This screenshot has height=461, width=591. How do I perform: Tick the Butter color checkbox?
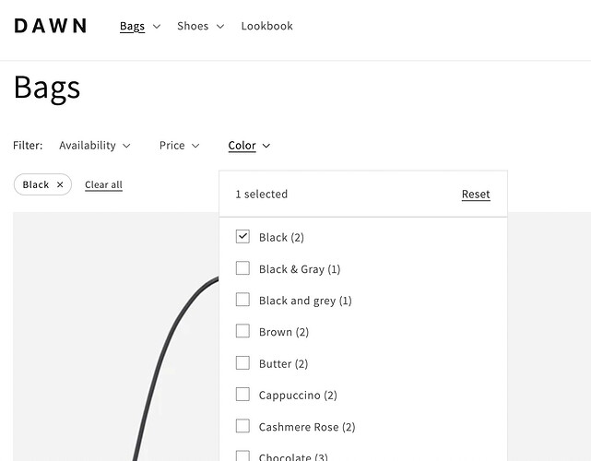[x=242, y=363]
